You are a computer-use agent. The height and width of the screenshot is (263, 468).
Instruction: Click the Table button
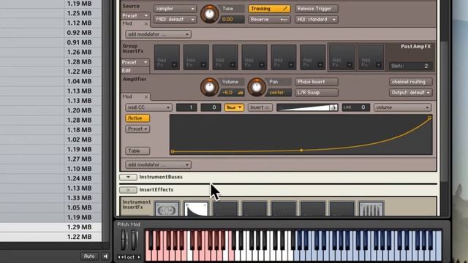tap(137, 151)
